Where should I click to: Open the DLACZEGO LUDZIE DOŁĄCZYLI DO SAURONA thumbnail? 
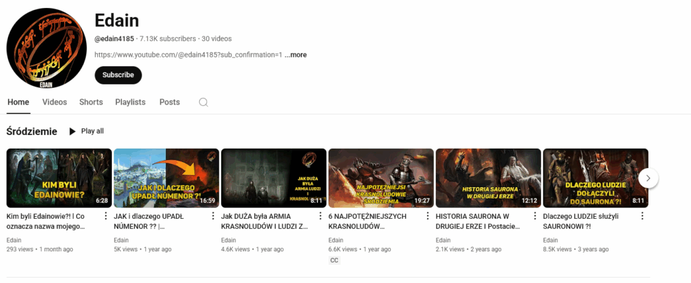pos(596,178)
